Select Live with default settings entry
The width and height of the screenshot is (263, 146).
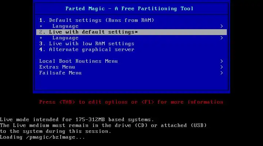point(131,32)
